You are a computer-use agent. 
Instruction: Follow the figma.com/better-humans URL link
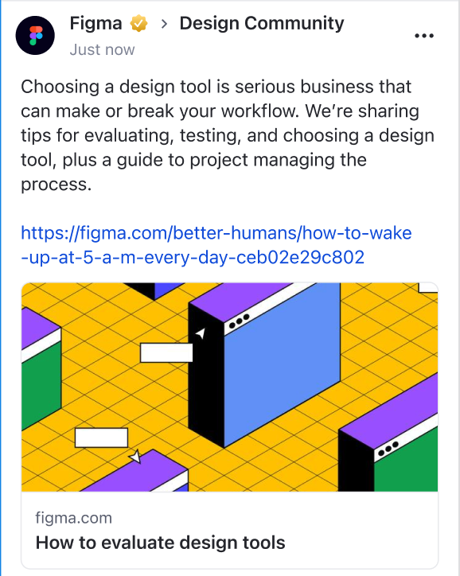click(216, 245)
